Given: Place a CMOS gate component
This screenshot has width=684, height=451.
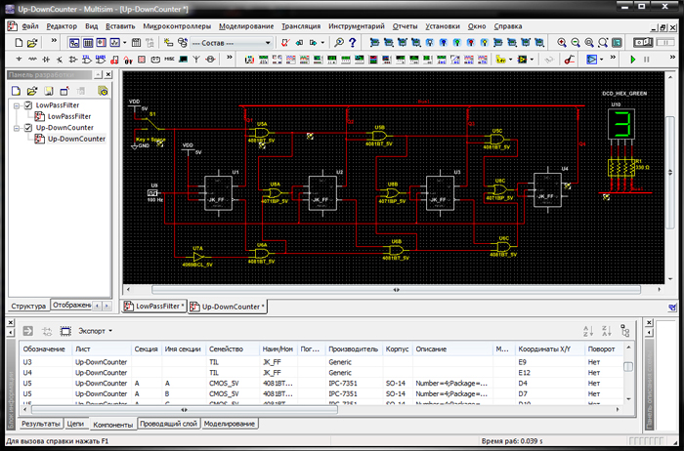Looking at the screenshot, I should [x=101, y=60].
